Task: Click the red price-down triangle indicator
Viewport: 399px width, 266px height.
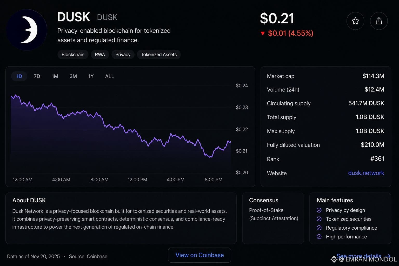Action: [263, 34]
